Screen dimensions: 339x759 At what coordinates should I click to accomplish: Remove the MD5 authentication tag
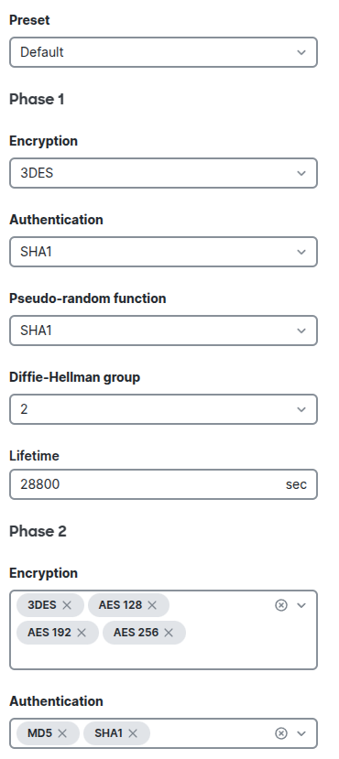click(62, 733)
